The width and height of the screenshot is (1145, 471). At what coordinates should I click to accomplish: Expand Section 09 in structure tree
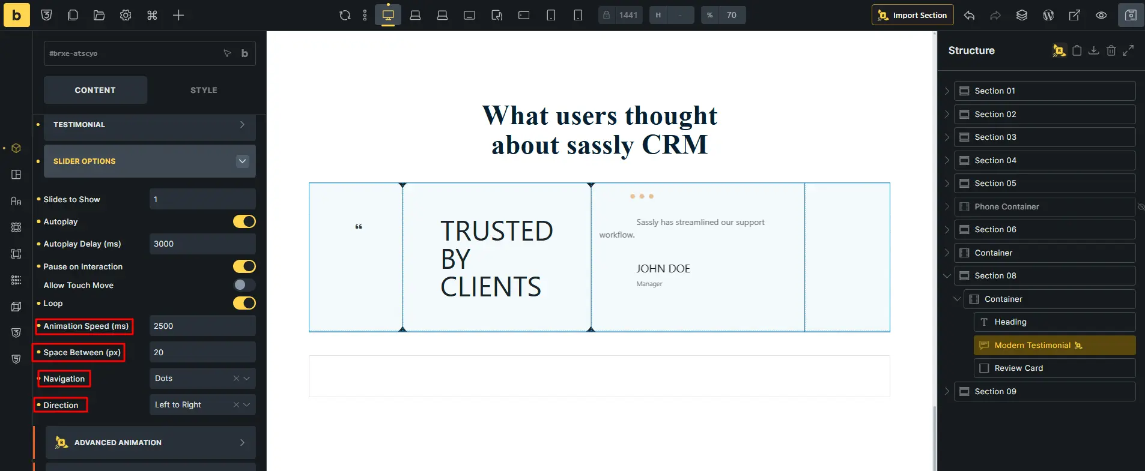(x=947, y=392)
